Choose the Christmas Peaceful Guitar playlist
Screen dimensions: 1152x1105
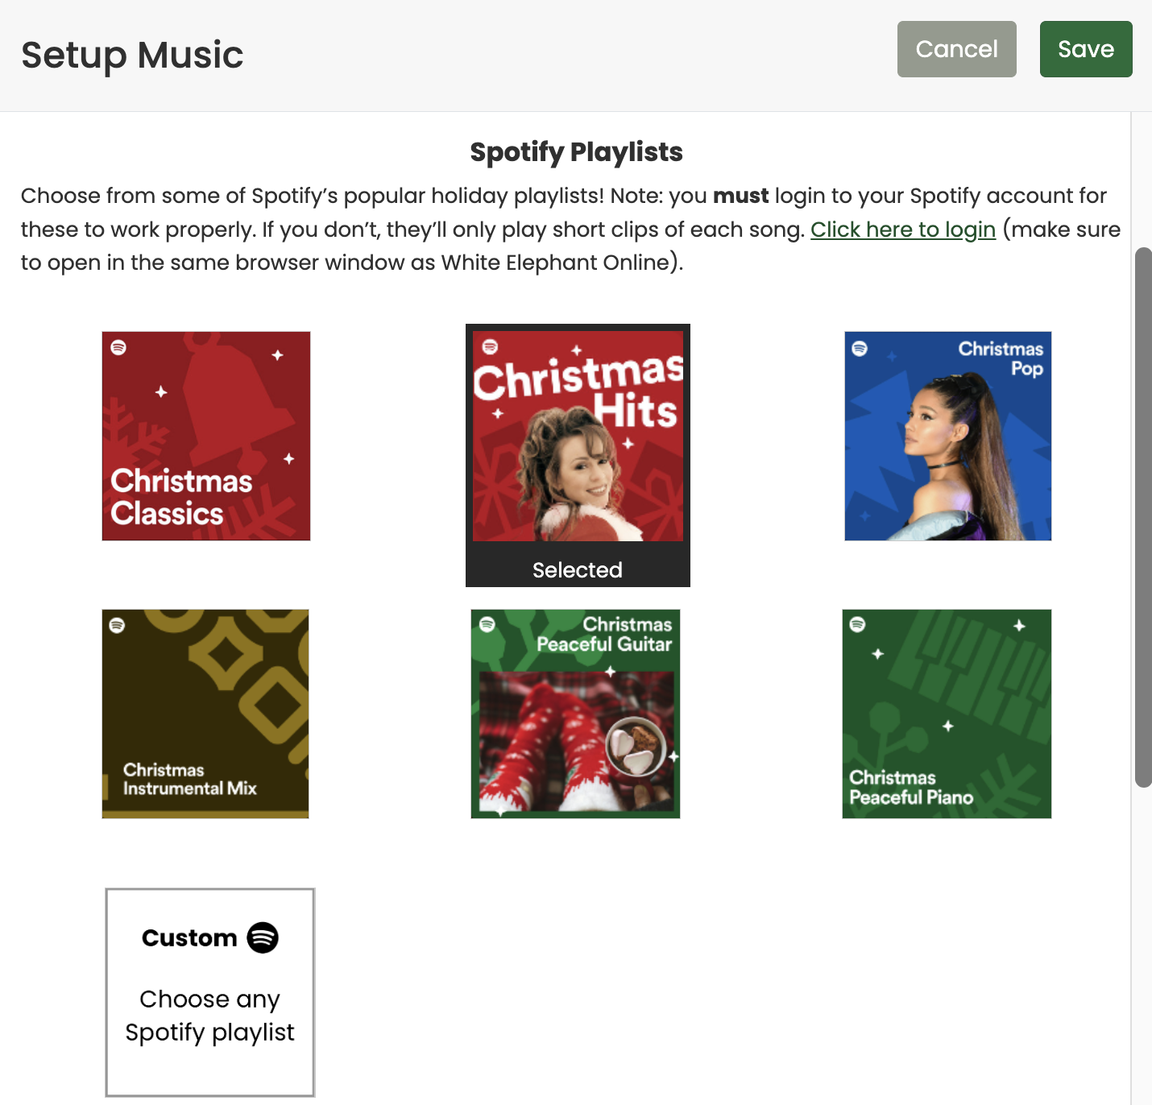click(x=575, y=714)
